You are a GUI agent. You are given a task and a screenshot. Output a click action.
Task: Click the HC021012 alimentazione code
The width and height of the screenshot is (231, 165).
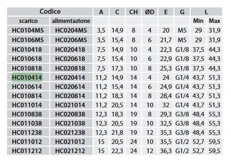[x=70, y=142]
